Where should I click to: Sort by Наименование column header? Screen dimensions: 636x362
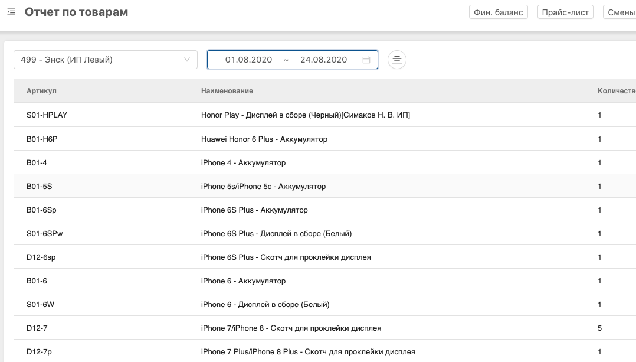click(x=227, y=91)
